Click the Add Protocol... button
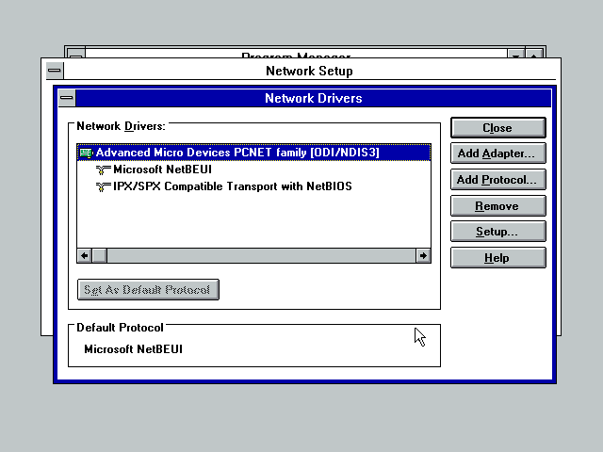The width and height of the screenshot is (603, 452). pyautogui.click(x=498, y=180)
